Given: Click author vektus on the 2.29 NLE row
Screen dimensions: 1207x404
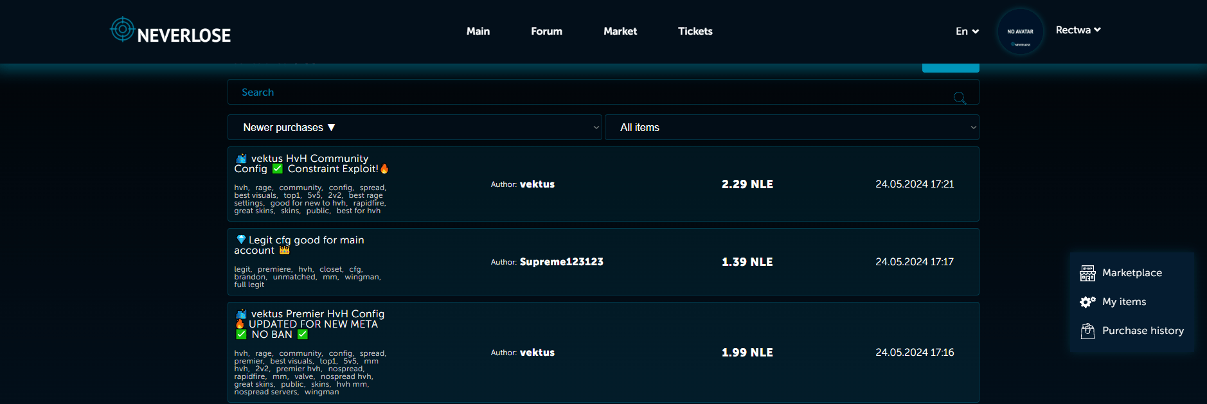Looking at the screenshot, I should tap(537, 184).
